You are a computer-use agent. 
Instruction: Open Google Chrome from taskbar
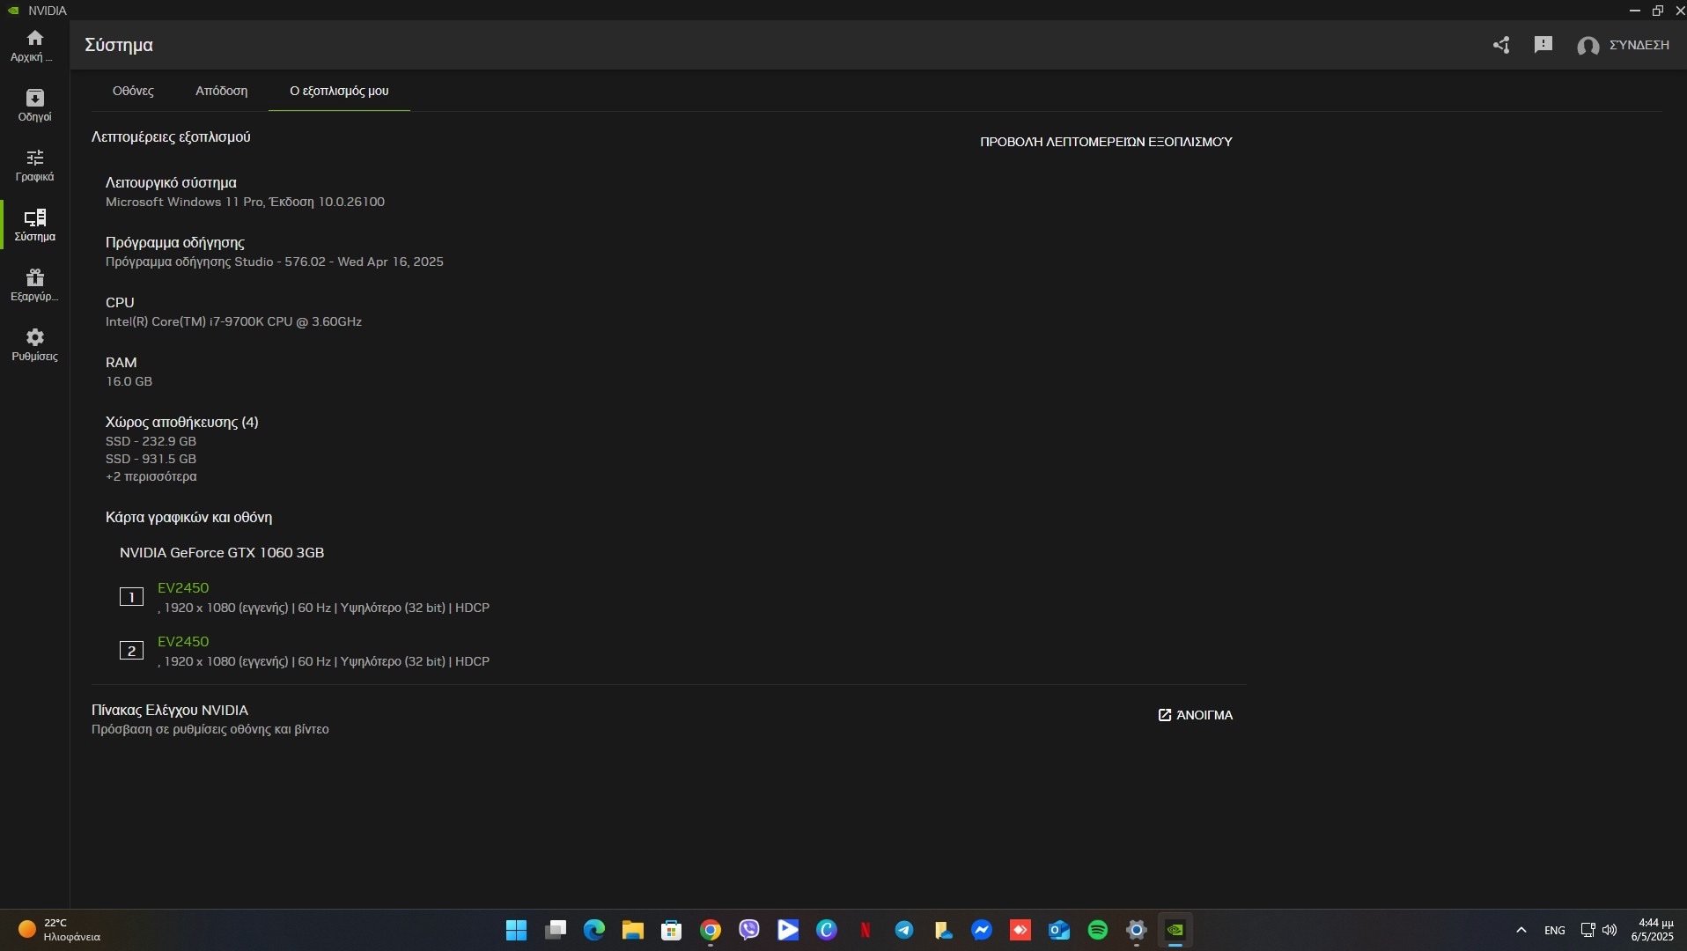[710, 930]
